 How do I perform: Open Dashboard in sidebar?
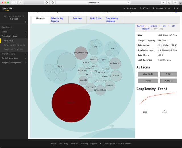coord(7,27)
